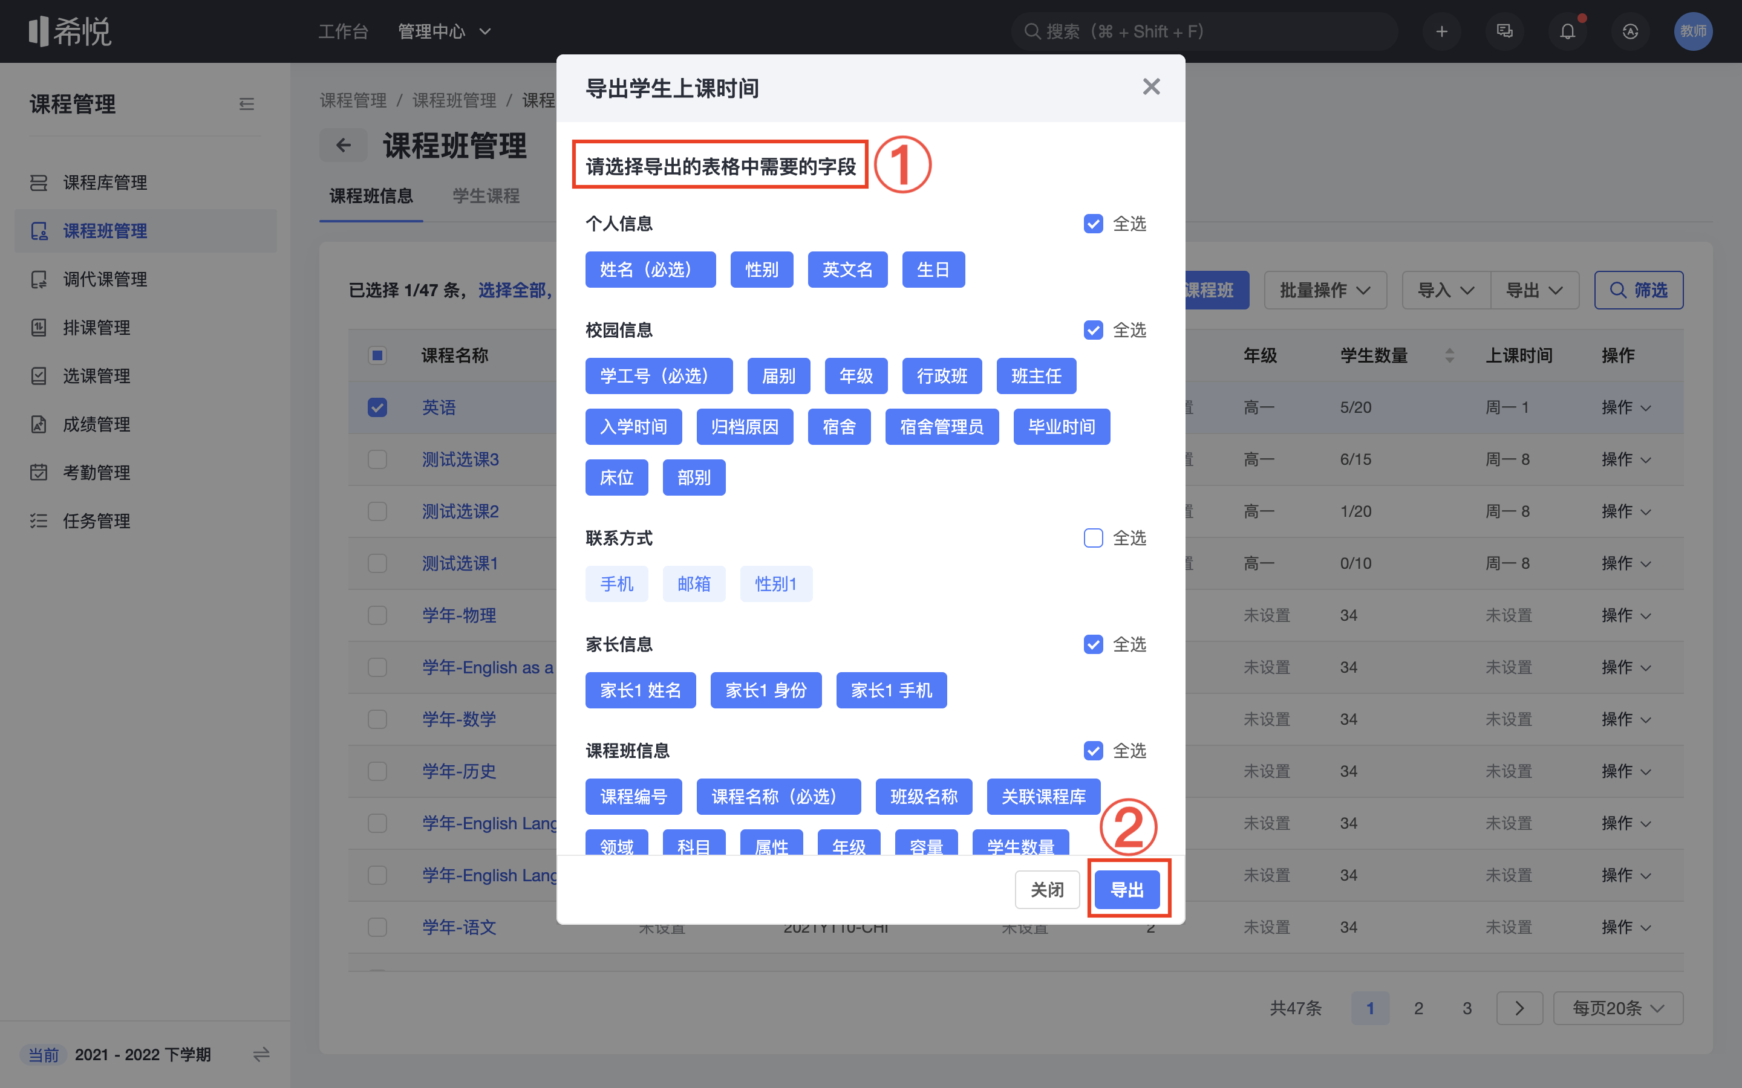Expand 操作 menu for 学年-物理 row

click(x=1626, y=615)
